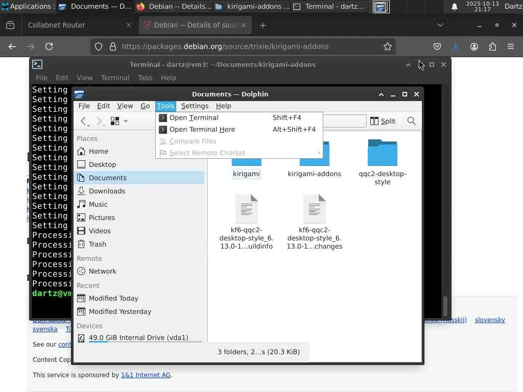Close the Collabnet Router tab
The image size is (523, 392).
tap(128, 26)
